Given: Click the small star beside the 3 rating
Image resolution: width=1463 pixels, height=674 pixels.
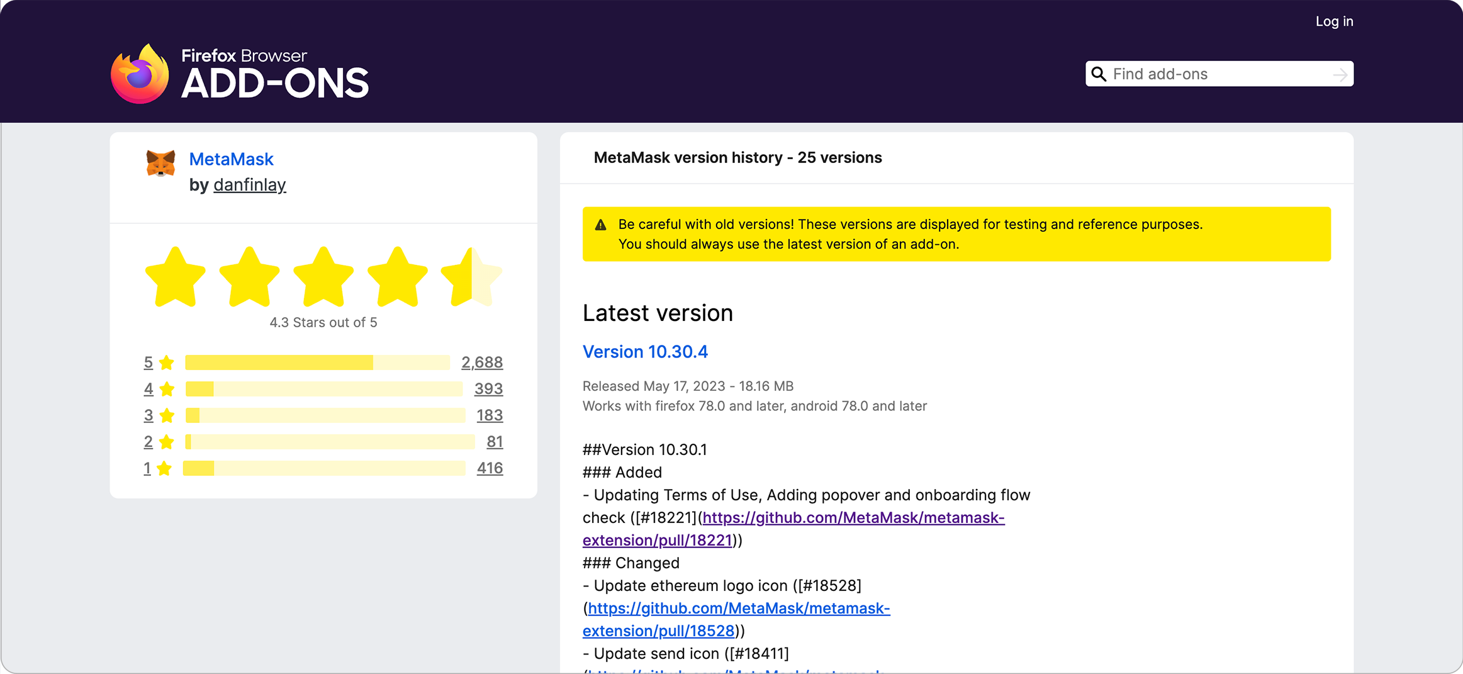Looking at the screenshot, I should click(x=167, y=415).
